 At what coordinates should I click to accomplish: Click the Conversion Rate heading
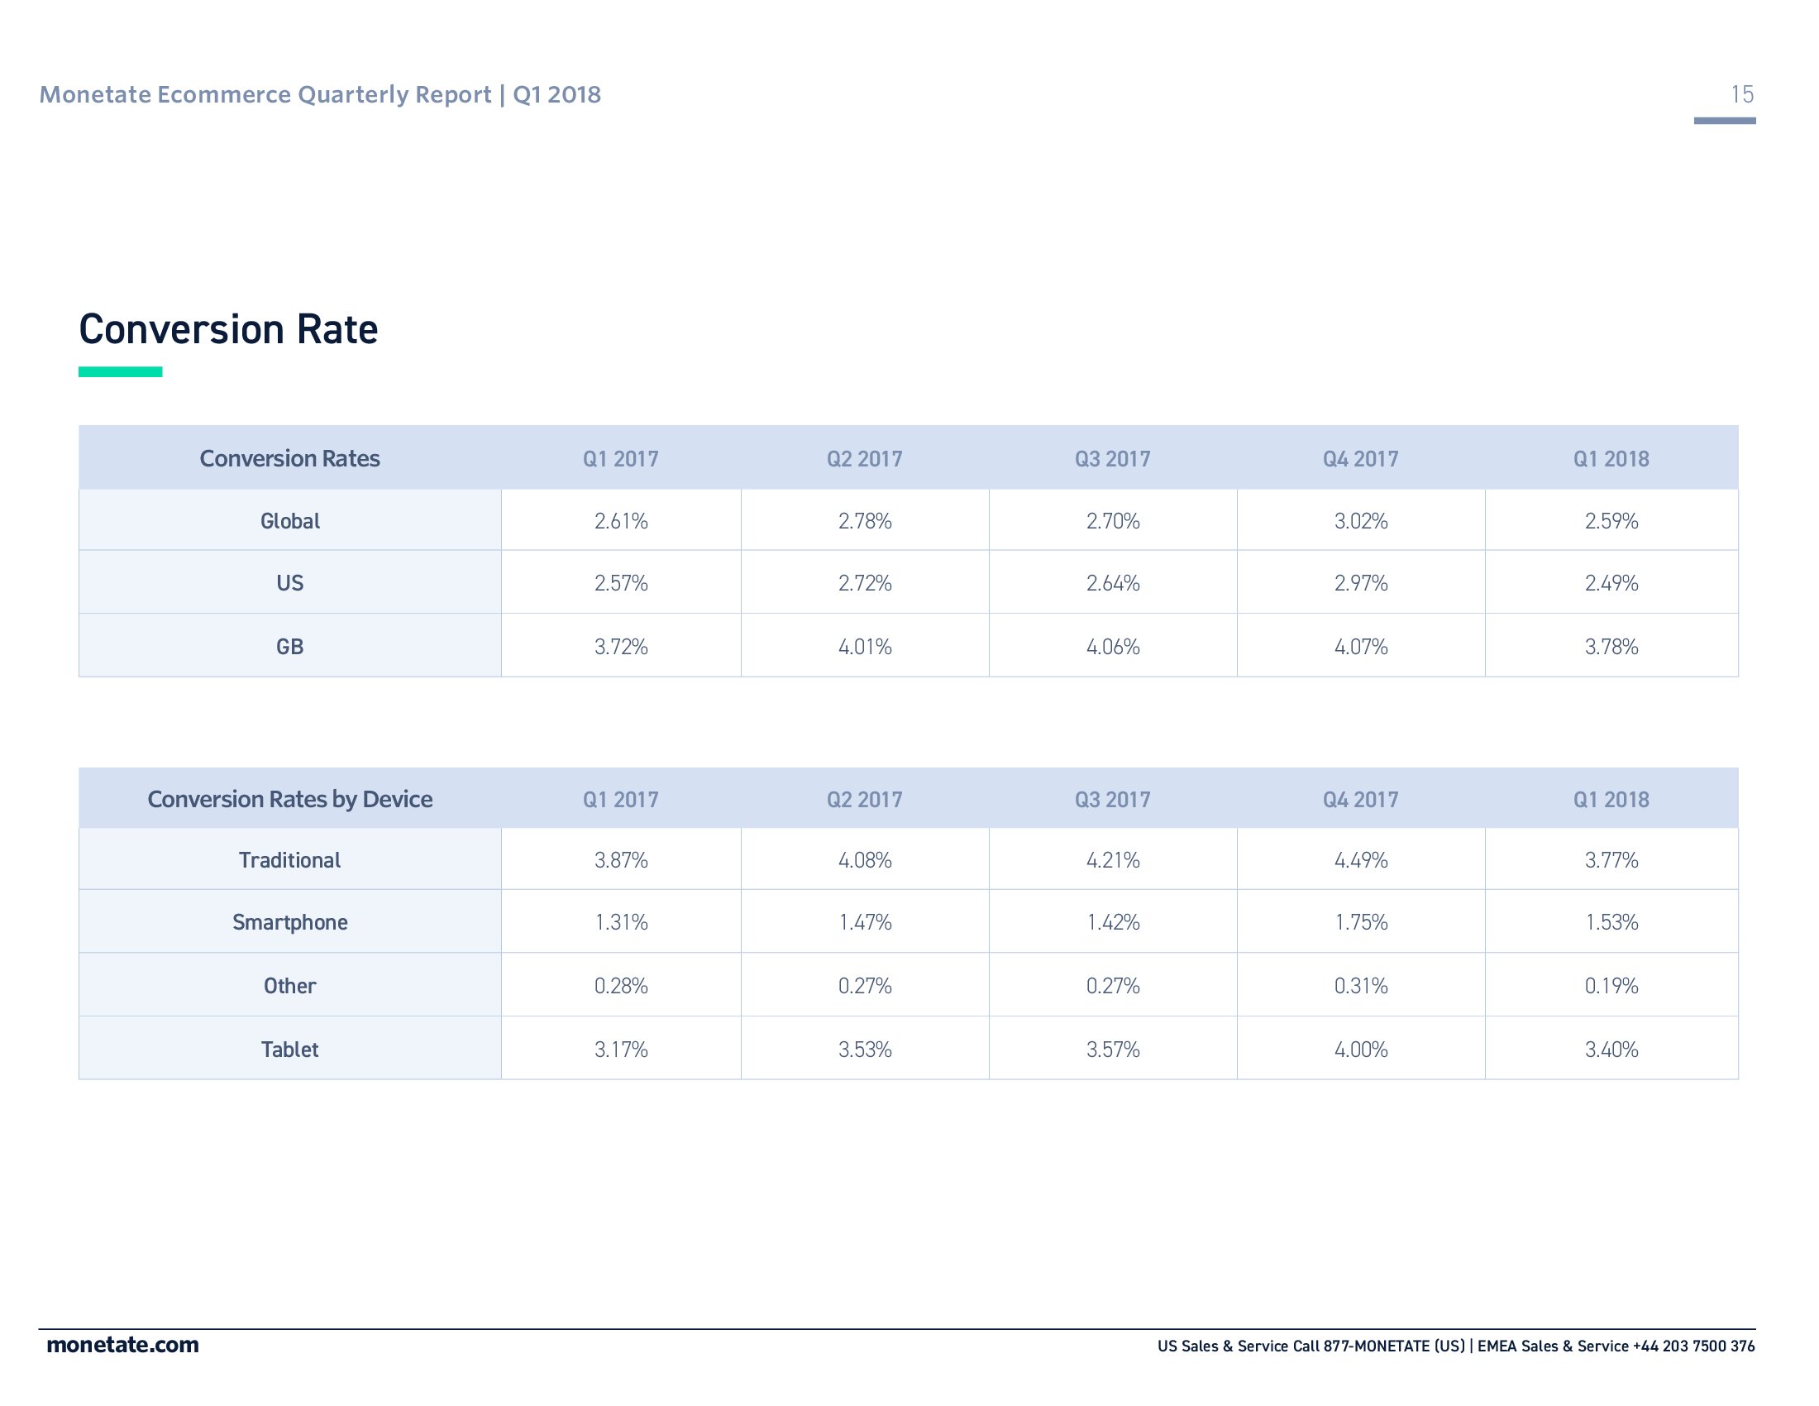tap(228, 329)
